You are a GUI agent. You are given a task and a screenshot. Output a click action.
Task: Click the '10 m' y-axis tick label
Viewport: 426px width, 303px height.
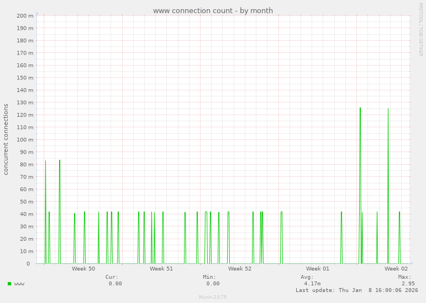(27, 251)
